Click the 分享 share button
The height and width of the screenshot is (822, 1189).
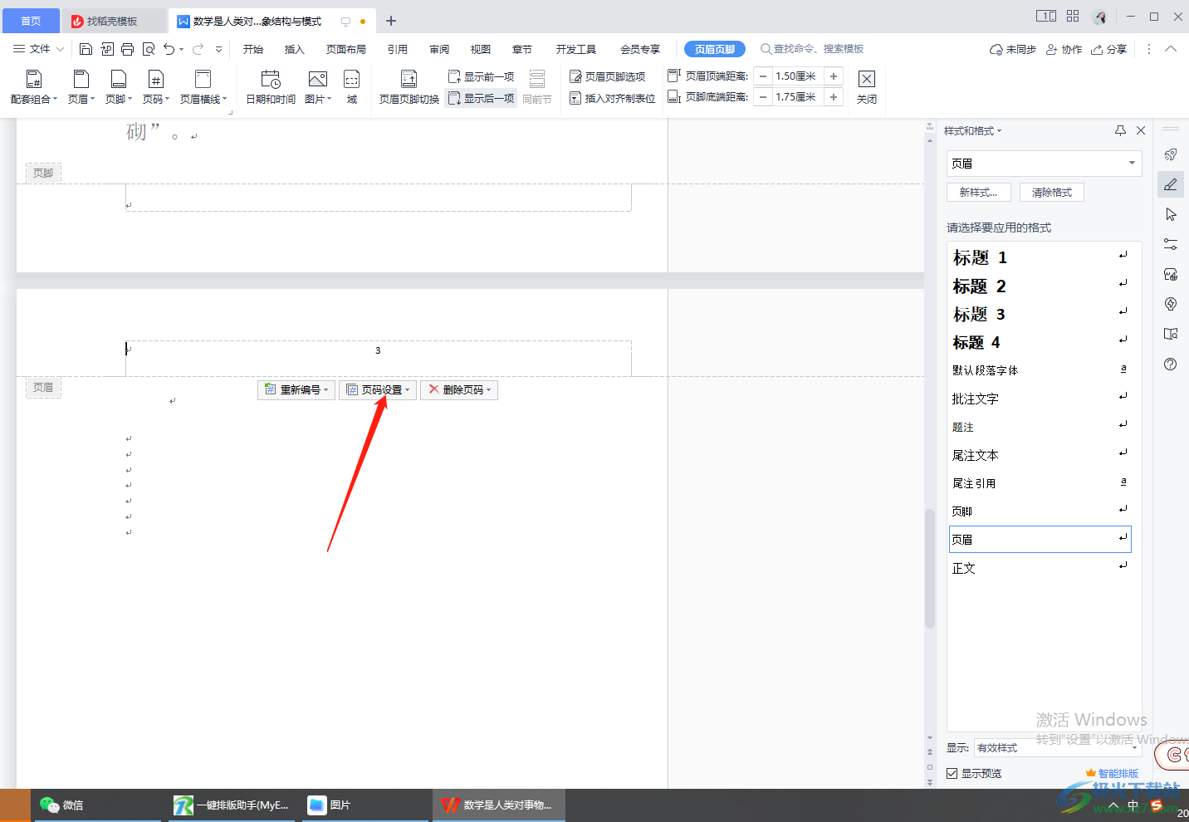tap(1109, 50)
